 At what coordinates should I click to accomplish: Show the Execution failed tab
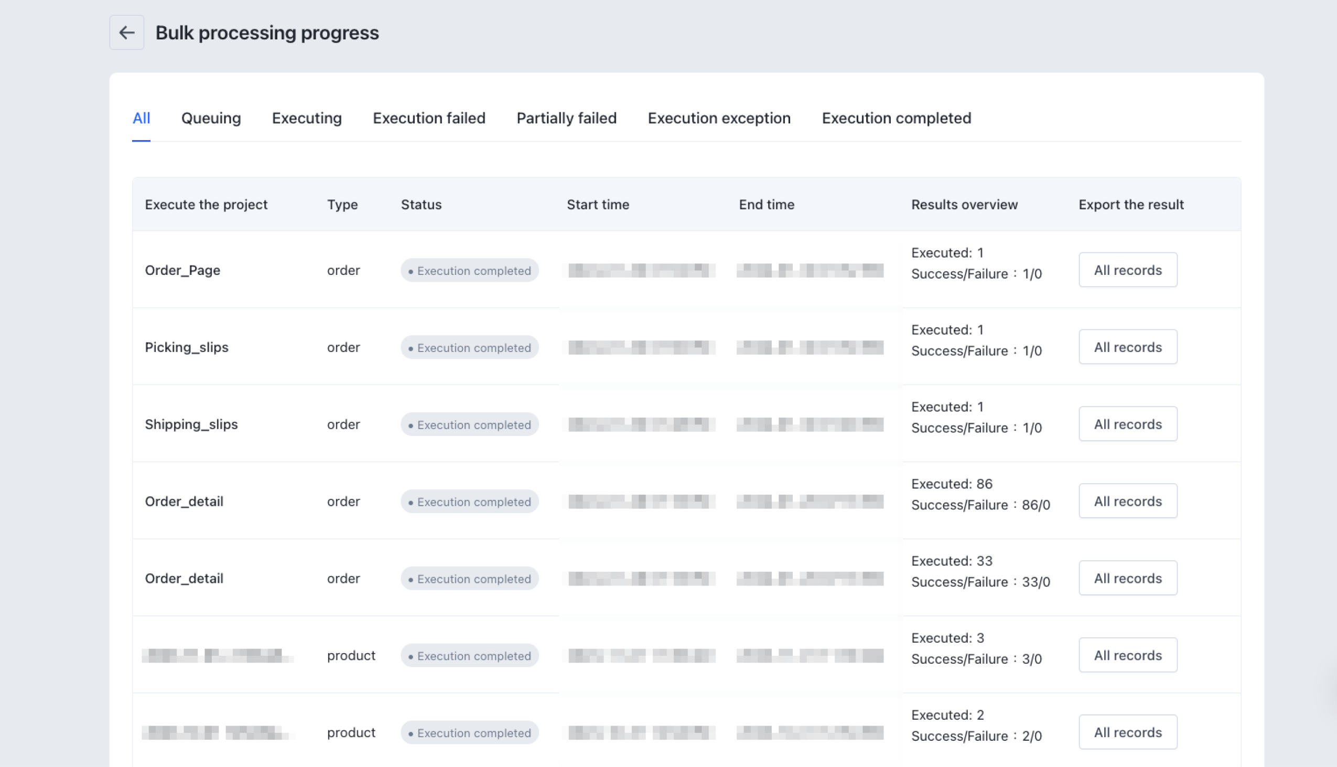429,118
